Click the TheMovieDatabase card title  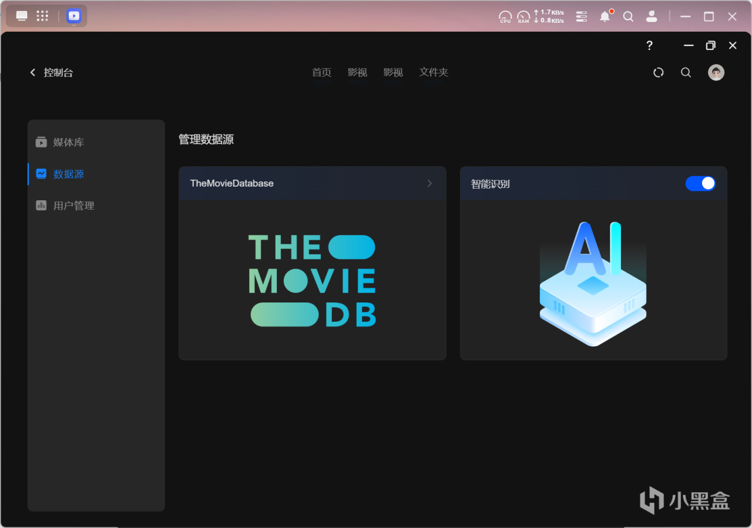[232, 183]
